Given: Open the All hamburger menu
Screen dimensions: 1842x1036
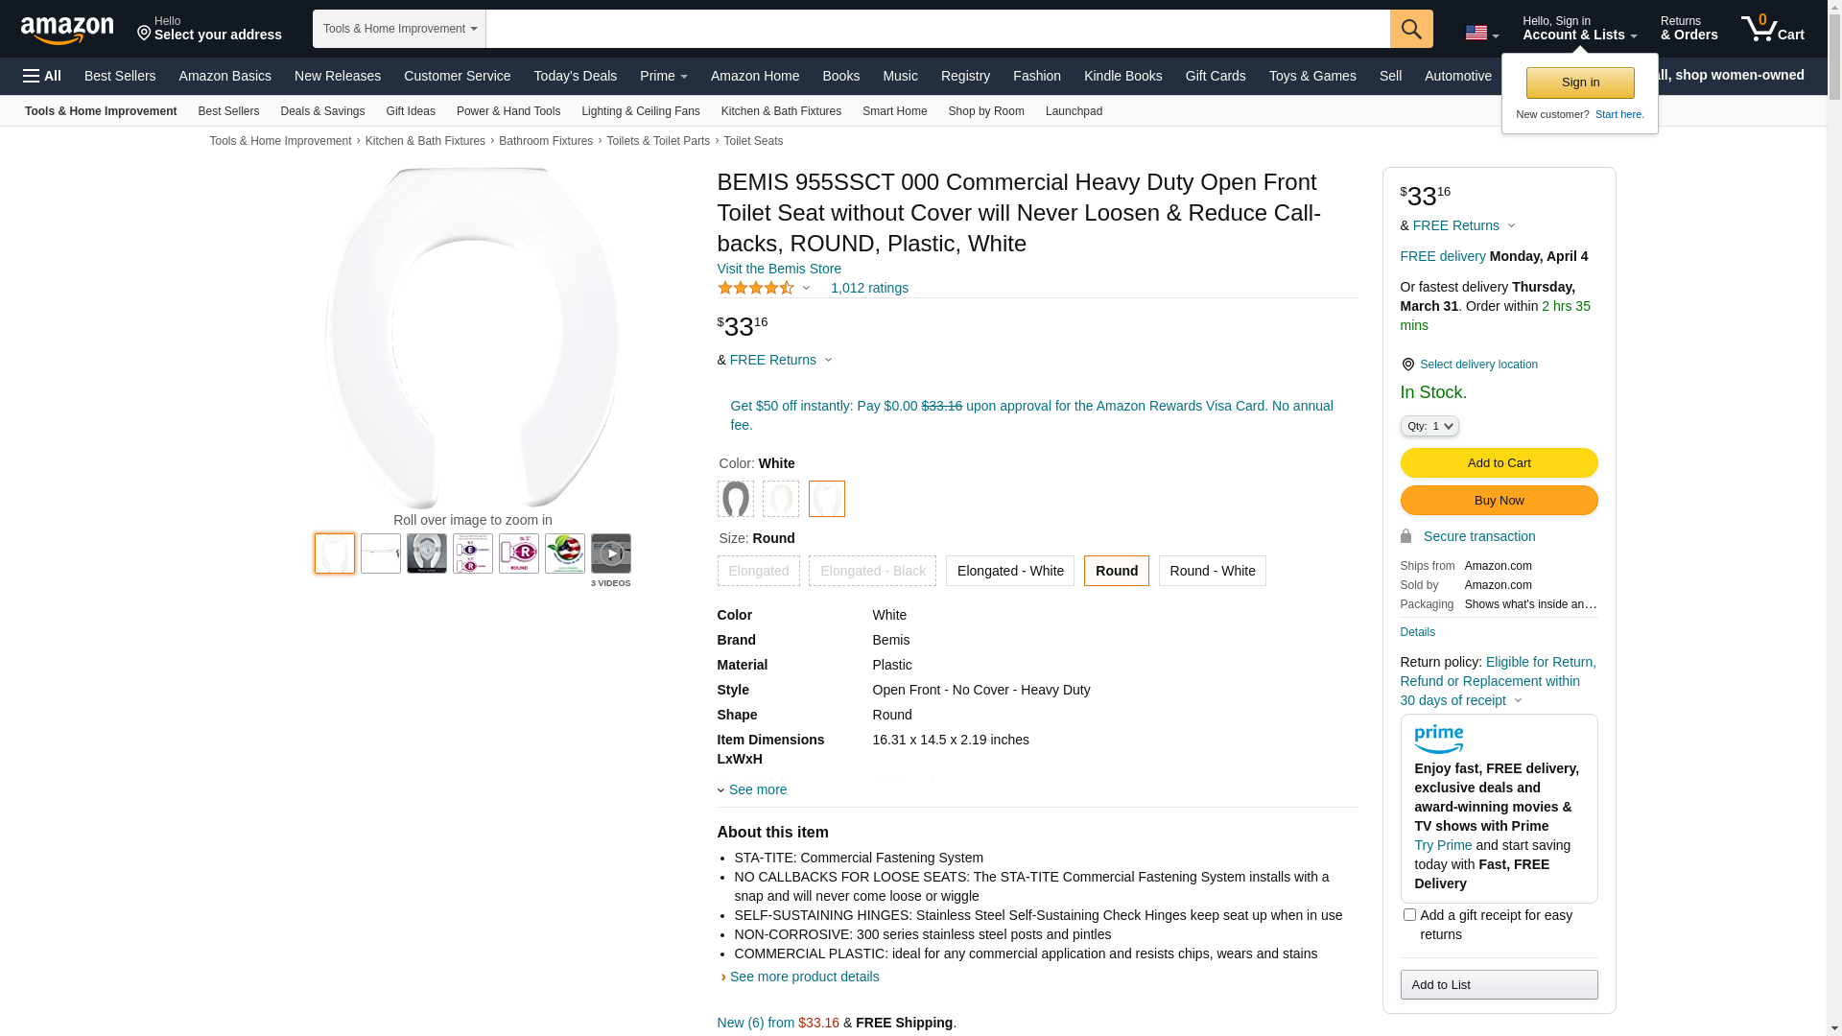Looking at the screenshot, I should tap(42, 76).
